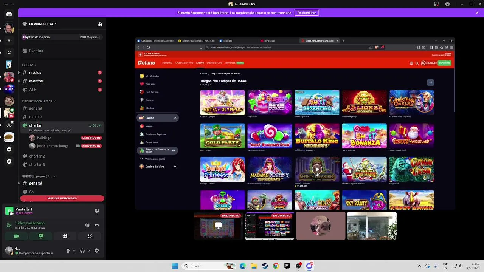Mute the microphone
The height and width of the screenshot is (272, 484).
coord(68,250)
